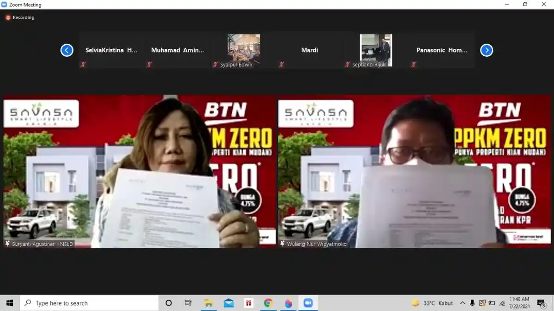
Task: Click Suryanti Agustinar - NSLD name label
Action: click(x=42, y=244)
